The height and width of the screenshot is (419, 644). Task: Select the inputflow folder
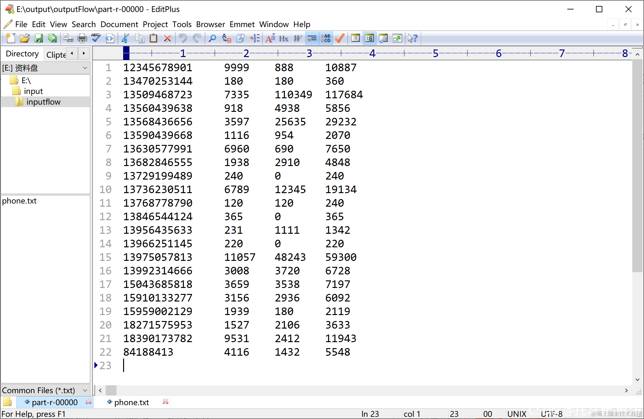(x=43, y=102)
